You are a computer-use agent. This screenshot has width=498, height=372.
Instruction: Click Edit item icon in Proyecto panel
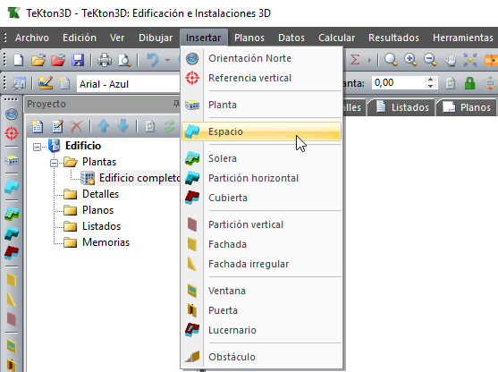pyautogui.click(x=57, y=126)
